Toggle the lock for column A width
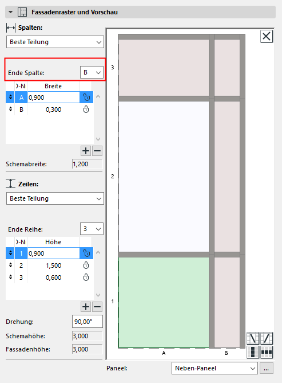Viewport: 282px width, 383px height. (86, 97)
